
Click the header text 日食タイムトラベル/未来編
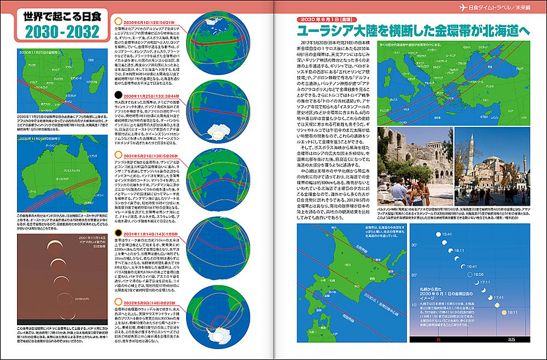tap(499, 7)
